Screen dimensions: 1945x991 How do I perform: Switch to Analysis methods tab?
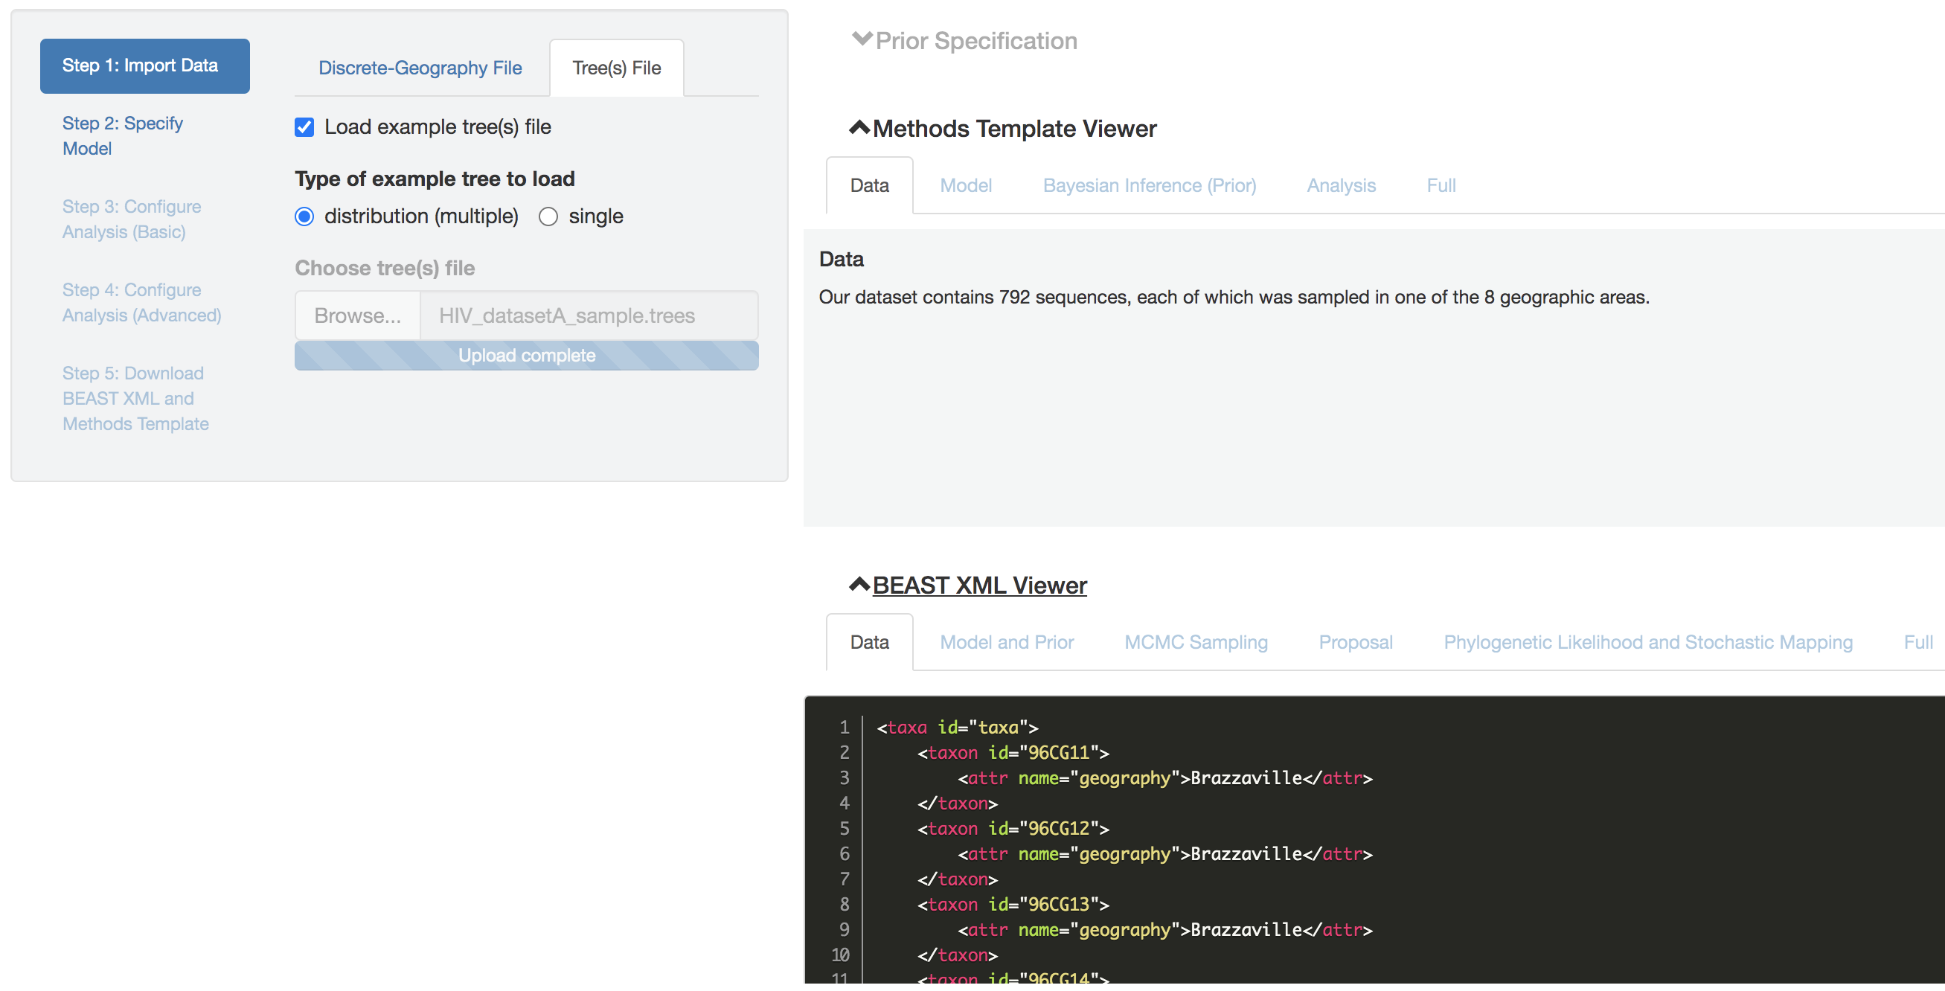(1340, 186)
